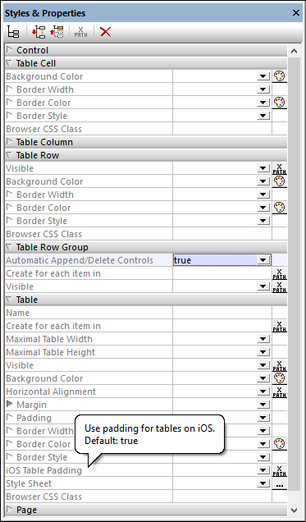The width and height of the screenshot is (306, 522).
Task: Open XPath editor for Table Row Visible
Action: (280, 168)
